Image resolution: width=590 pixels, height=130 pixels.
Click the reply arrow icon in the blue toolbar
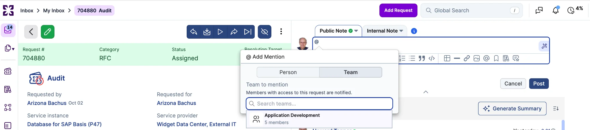point(194,32)
